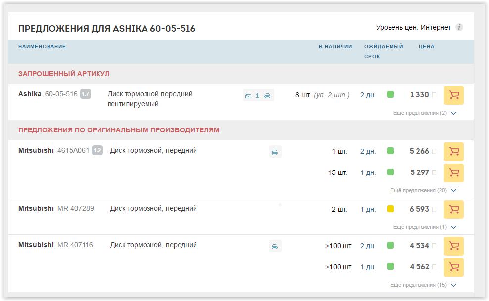Screen dimensions: 489x301
Task: Click green indicator beside price 4 562
Action: 391,266
